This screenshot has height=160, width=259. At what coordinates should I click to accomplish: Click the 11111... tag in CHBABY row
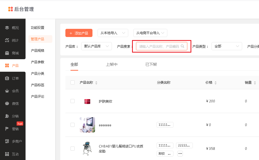click(x=165, y=145)
